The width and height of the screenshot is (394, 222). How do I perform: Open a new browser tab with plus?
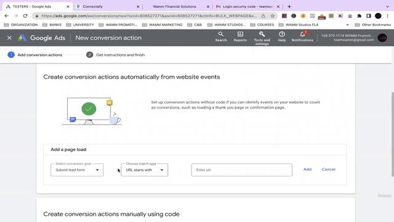pos(289,7)
